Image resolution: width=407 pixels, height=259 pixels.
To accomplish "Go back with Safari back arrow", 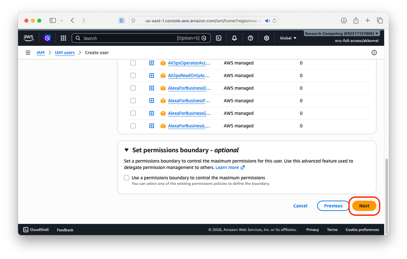I will [x=72, y=21].
